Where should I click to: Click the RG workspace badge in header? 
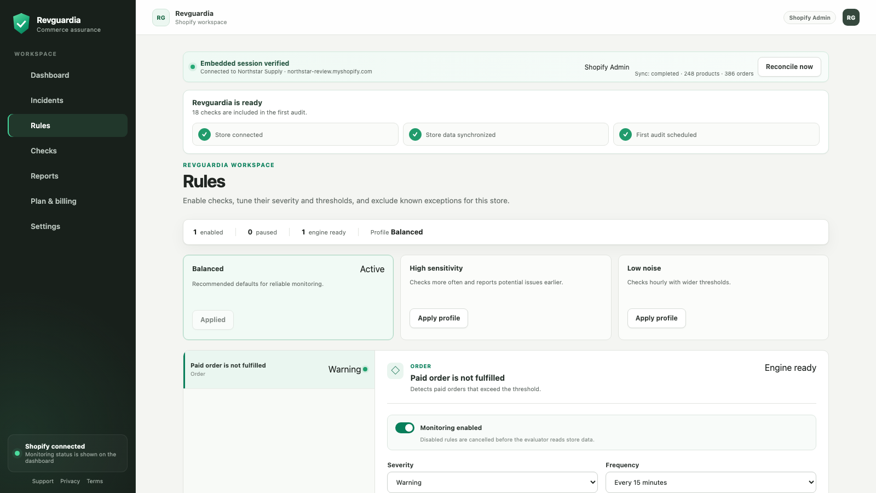click(161, 18)
